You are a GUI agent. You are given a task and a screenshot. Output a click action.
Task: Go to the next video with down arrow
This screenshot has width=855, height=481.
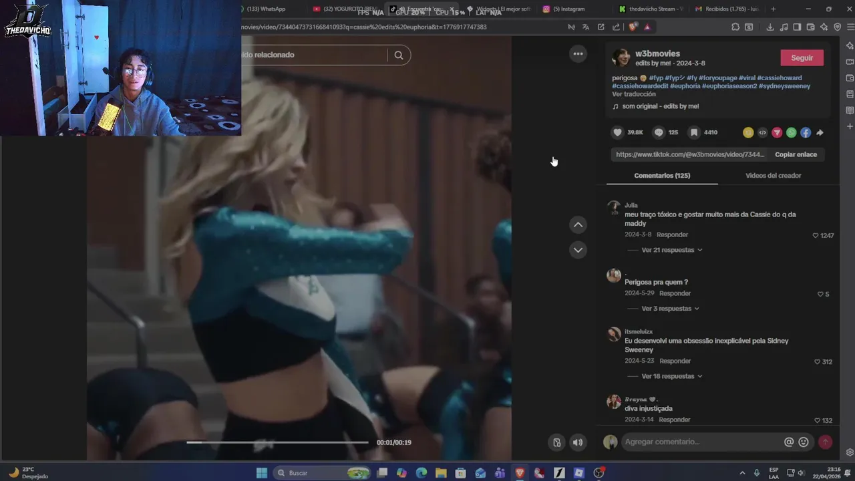pos(578,250)
